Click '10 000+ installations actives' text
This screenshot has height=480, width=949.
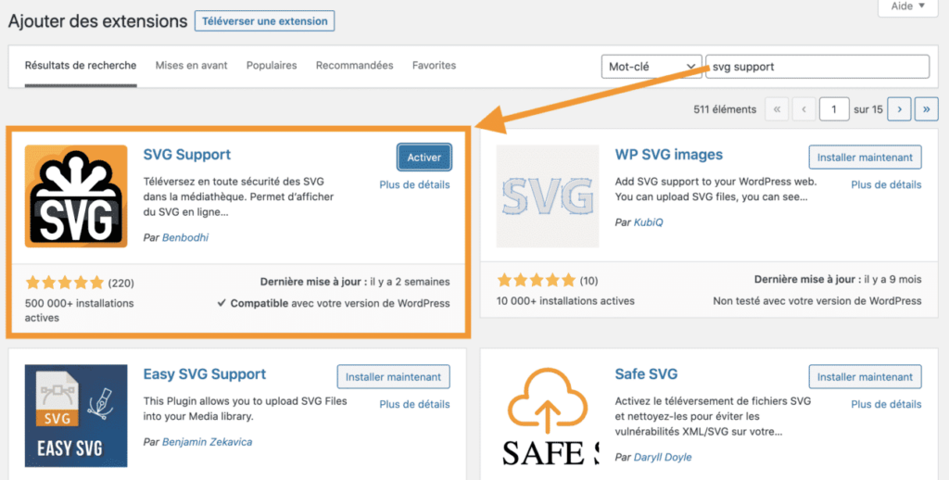[565, 301]
